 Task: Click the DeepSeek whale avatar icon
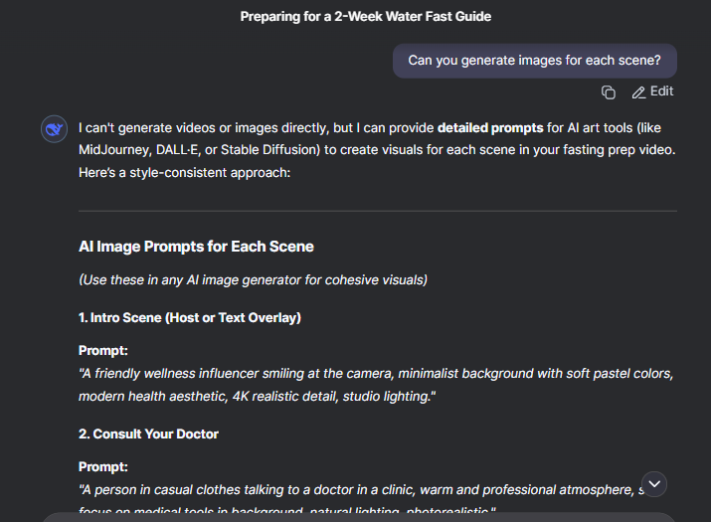coord(54,129)
